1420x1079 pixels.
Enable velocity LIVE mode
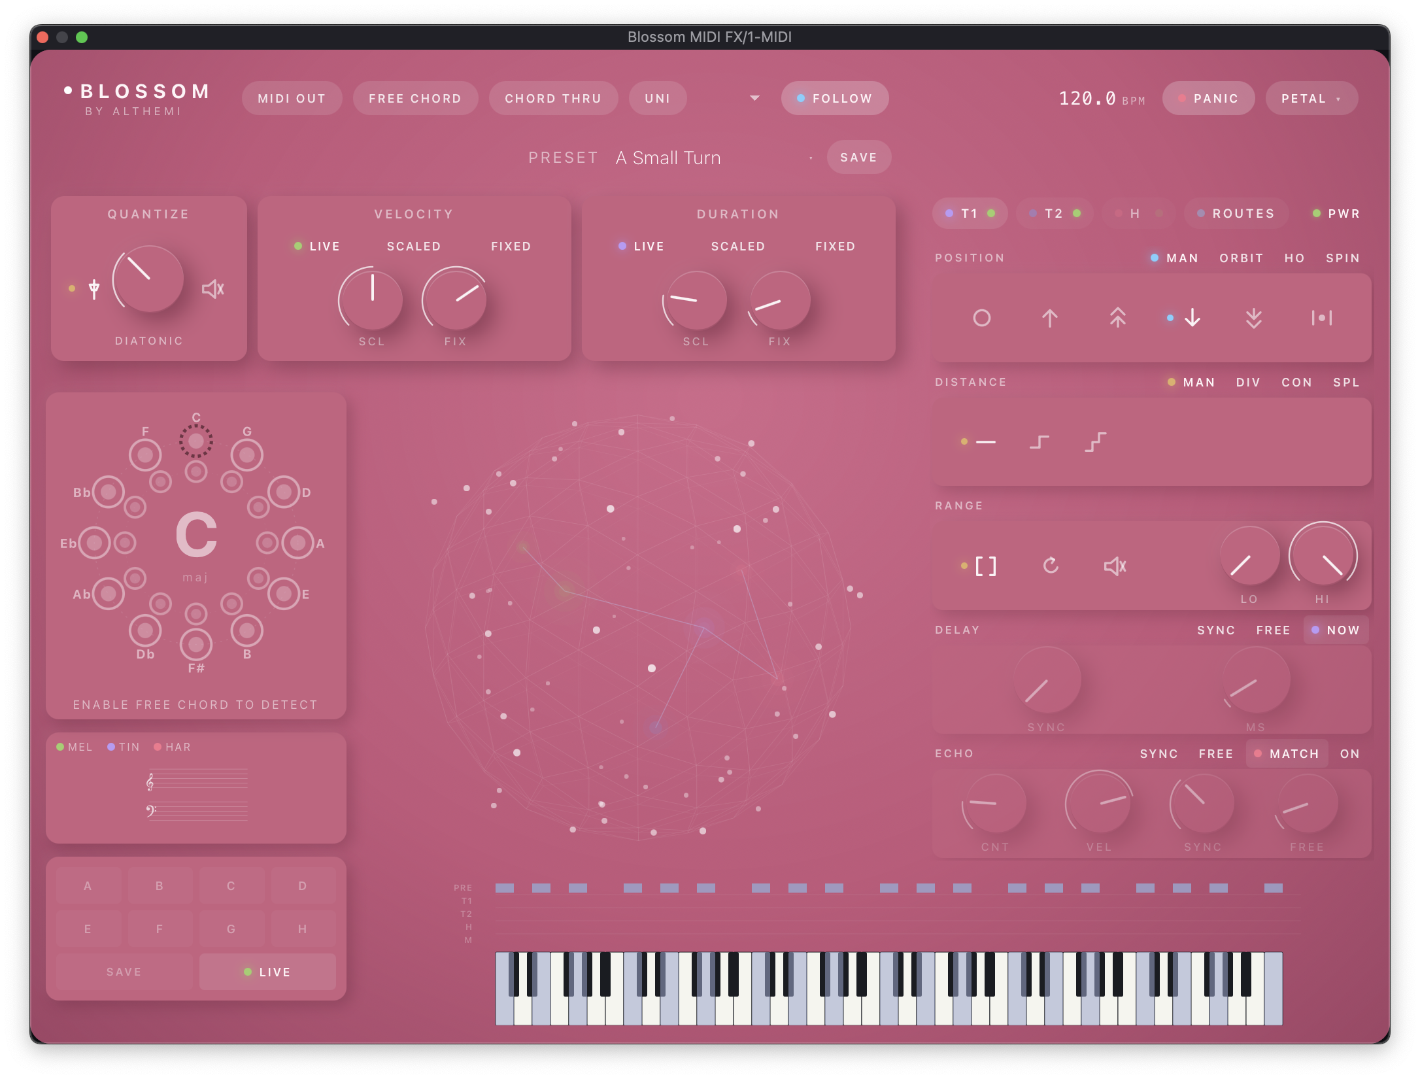(x=317, y=247)
